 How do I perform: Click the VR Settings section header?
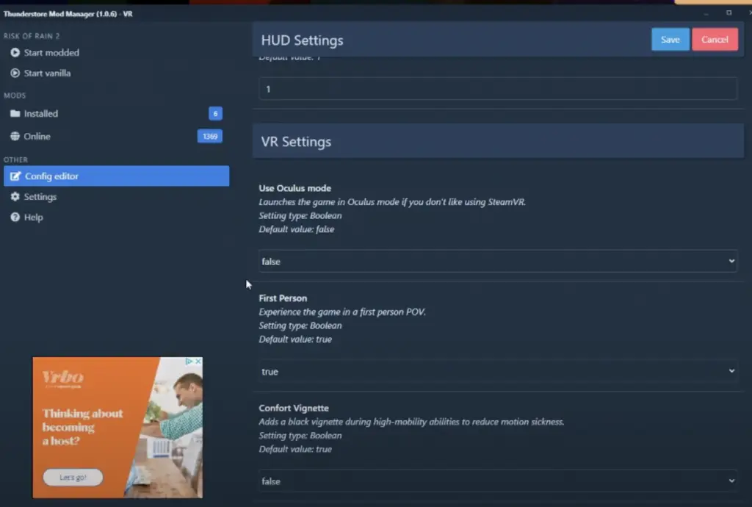(498, 141)
